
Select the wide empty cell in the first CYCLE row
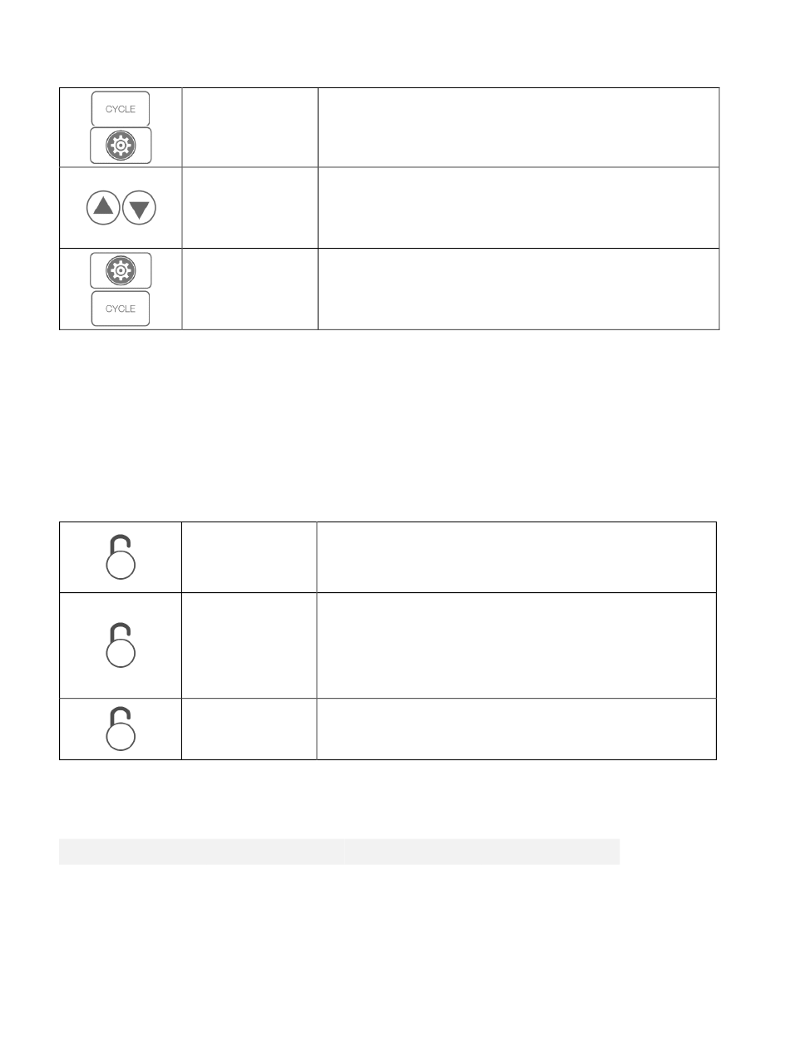[x=518, y=127]
